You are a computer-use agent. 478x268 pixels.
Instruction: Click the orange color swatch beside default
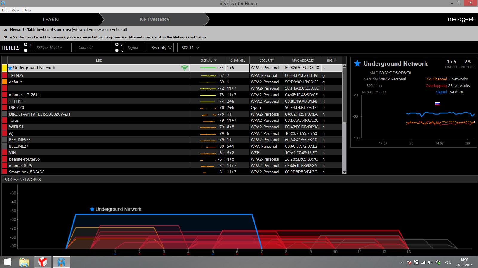coord(4,82)
